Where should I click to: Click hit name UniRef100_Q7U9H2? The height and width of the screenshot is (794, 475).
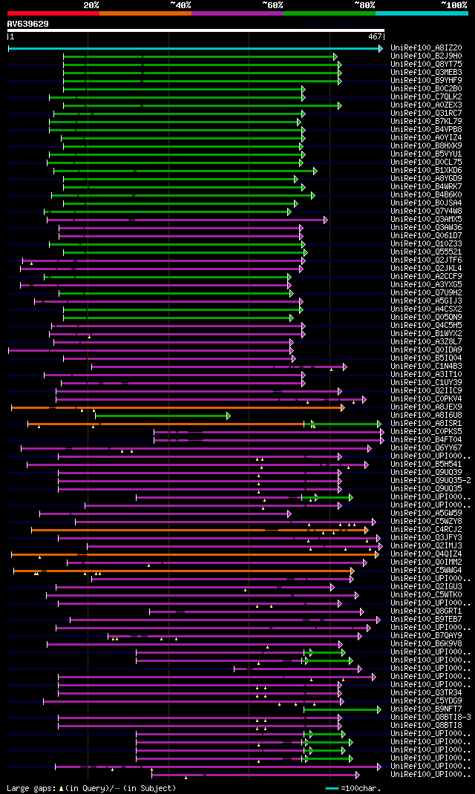[x=426, y=293]
